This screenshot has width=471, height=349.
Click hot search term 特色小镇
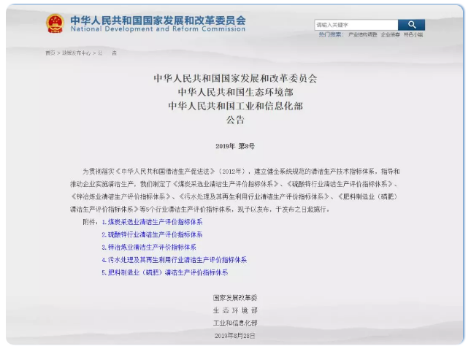click(x=413, y=34)
